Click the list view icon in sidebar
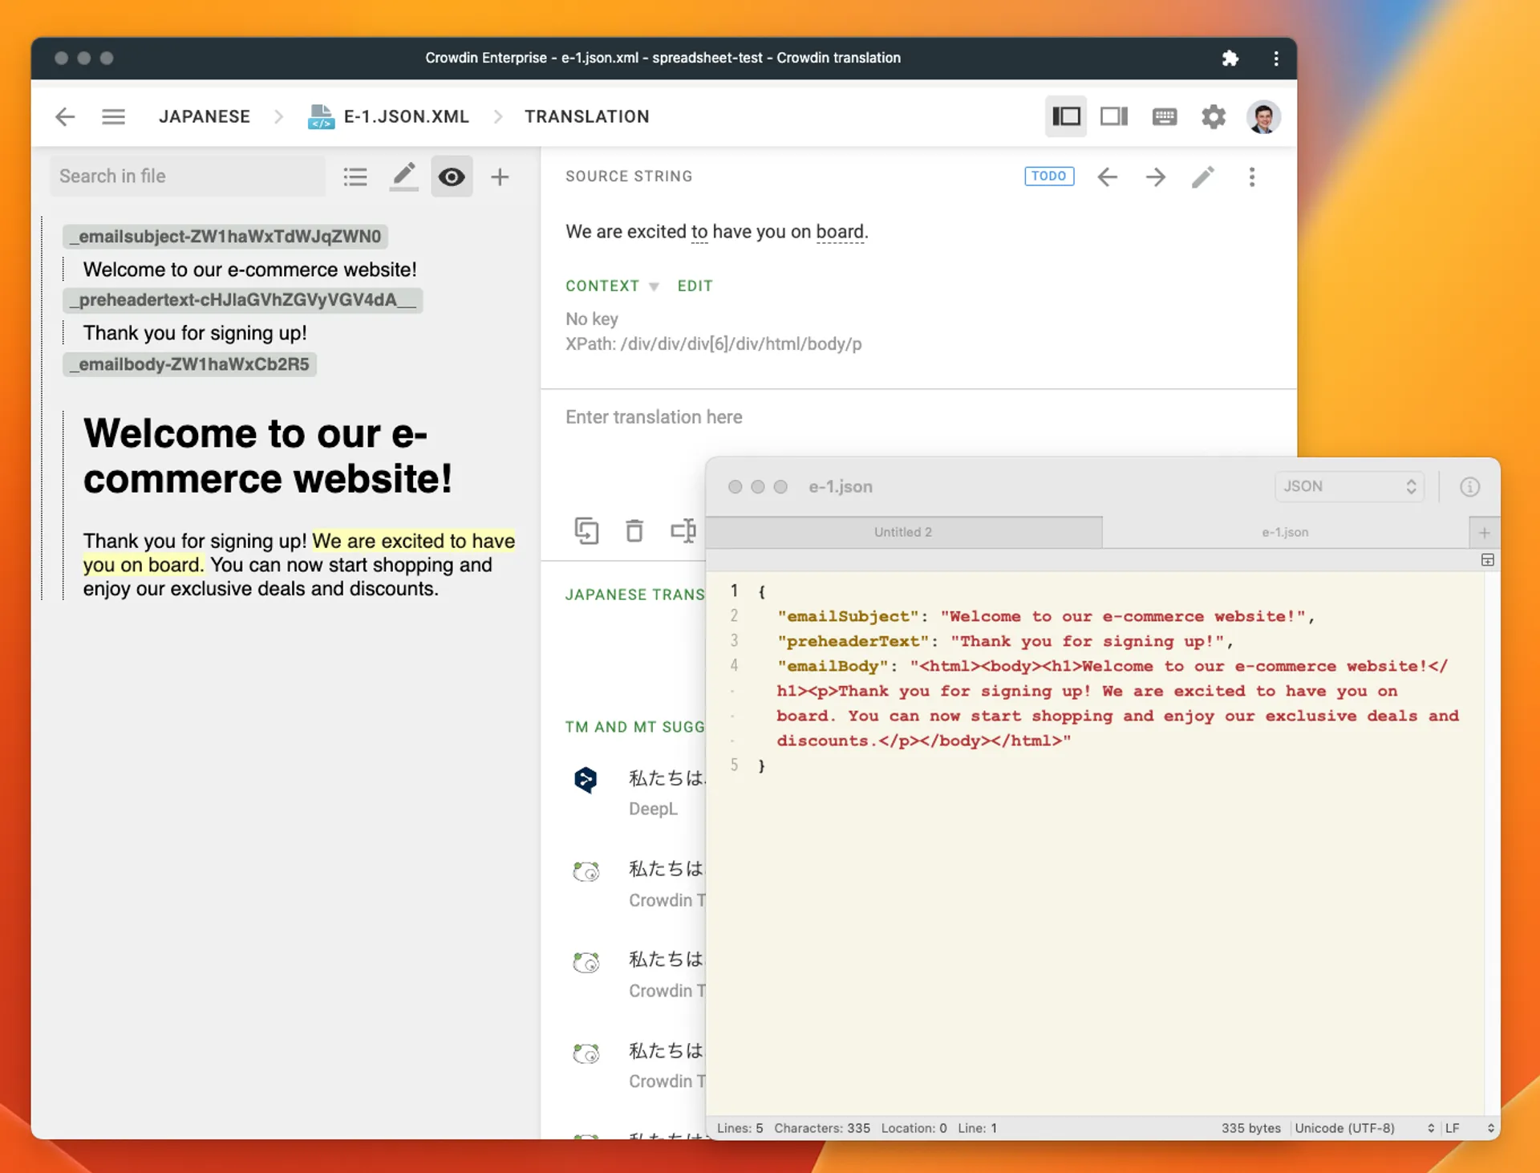The image size is (1540, 1173). coord(355,177)
